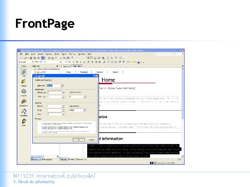This screenshot has height=187, width=250.
Task: Click the Indent first line stepper
Action: coord(85,97)
